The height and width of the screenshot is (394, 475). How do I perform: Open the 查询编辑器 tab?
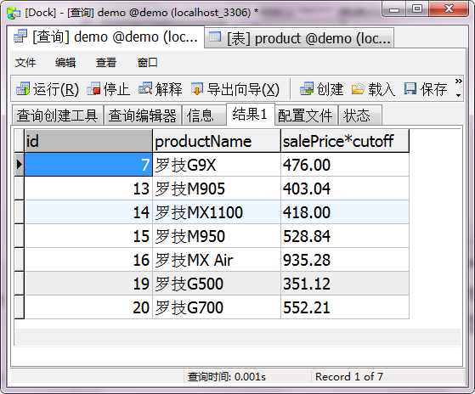click(143, 115)
